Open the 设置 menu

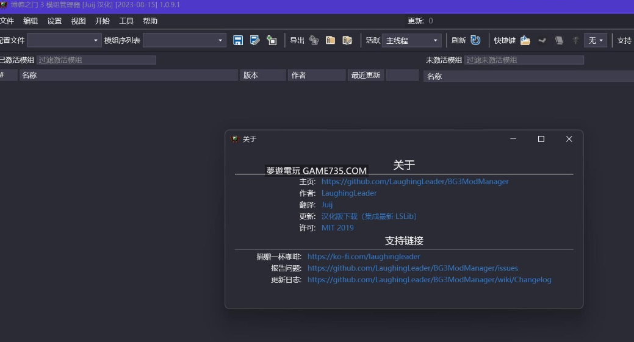(54, 21)
